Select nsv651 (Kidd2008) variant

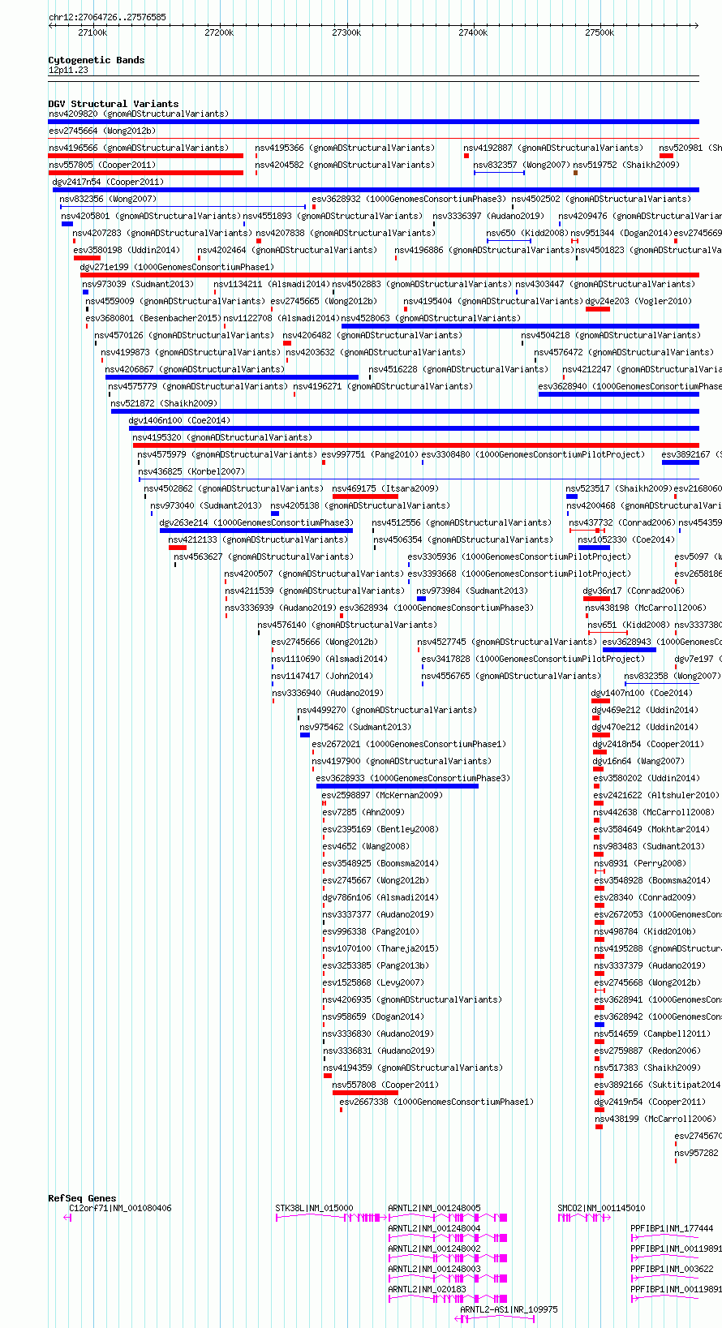608,633
